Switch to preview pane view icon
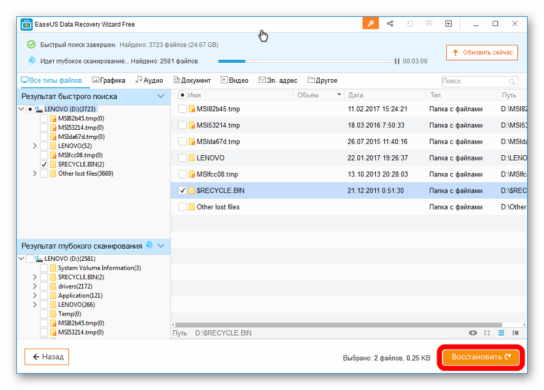This screenshot has width=544, height=390. pos(516,333)
